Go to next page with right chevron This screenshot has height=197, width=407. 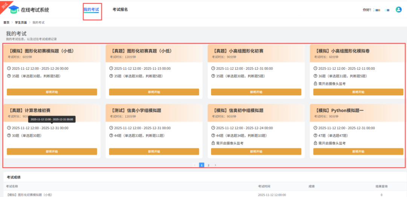coord(215,165)
